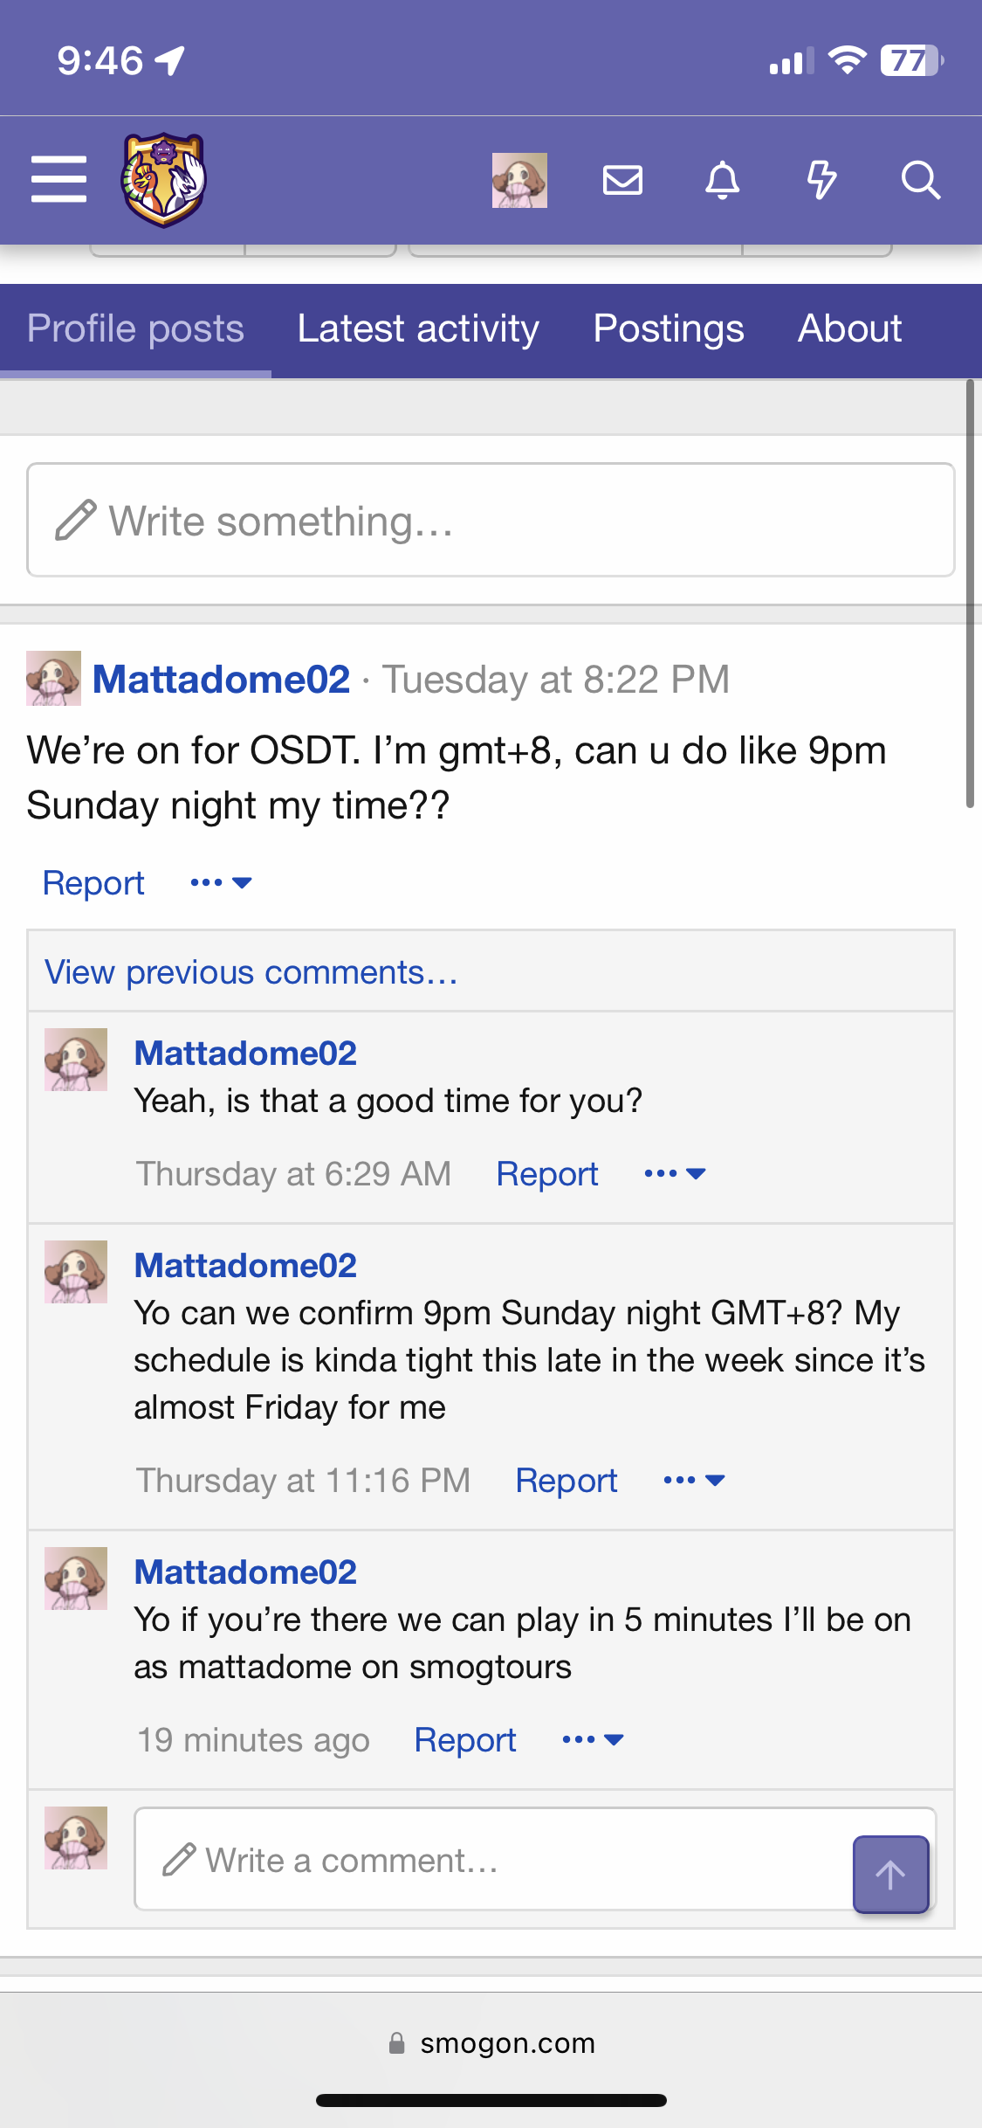Open the bell alerts icon
The width and height of the screenshot is (982, 2128).
tap(722, 180)
